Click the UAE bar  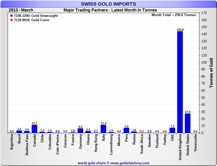172,130
